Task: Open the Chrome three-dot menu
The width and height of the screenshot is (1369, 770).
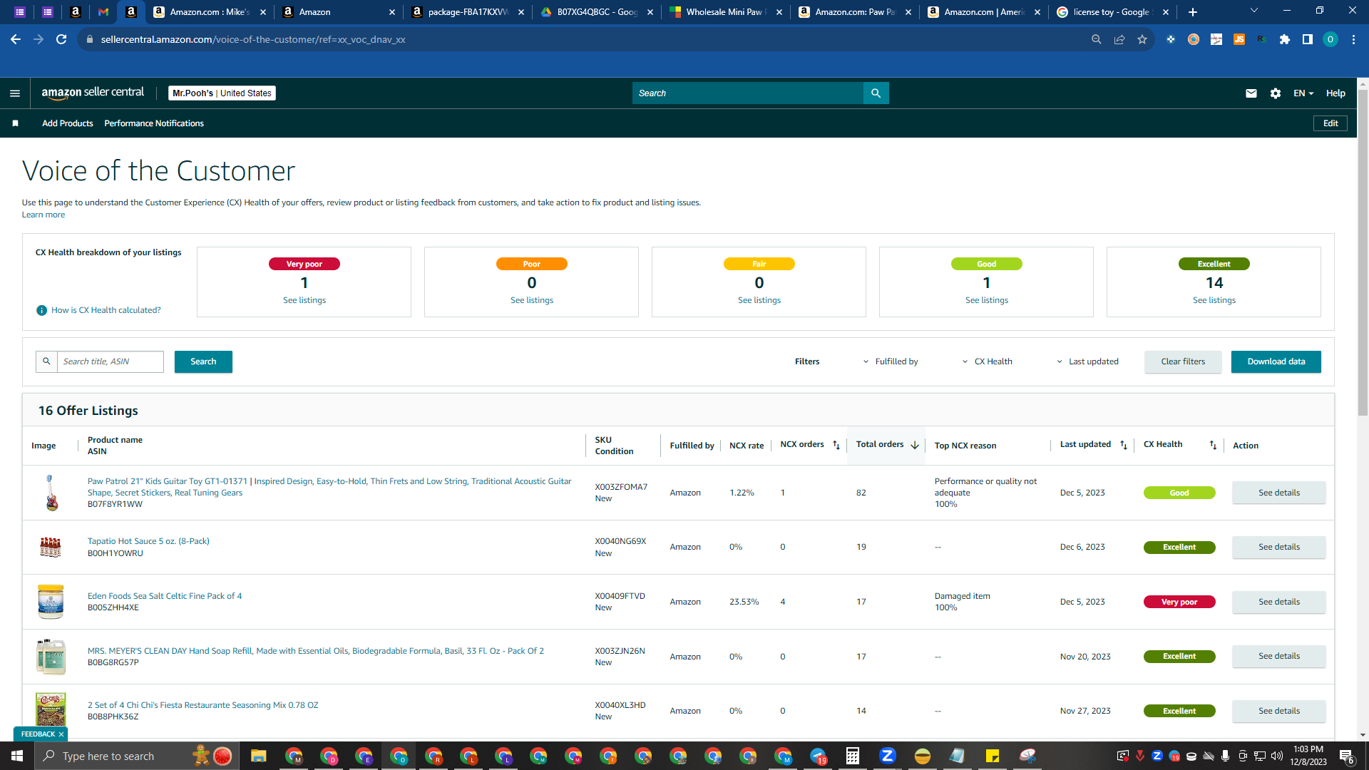Action: [1353, 39]
